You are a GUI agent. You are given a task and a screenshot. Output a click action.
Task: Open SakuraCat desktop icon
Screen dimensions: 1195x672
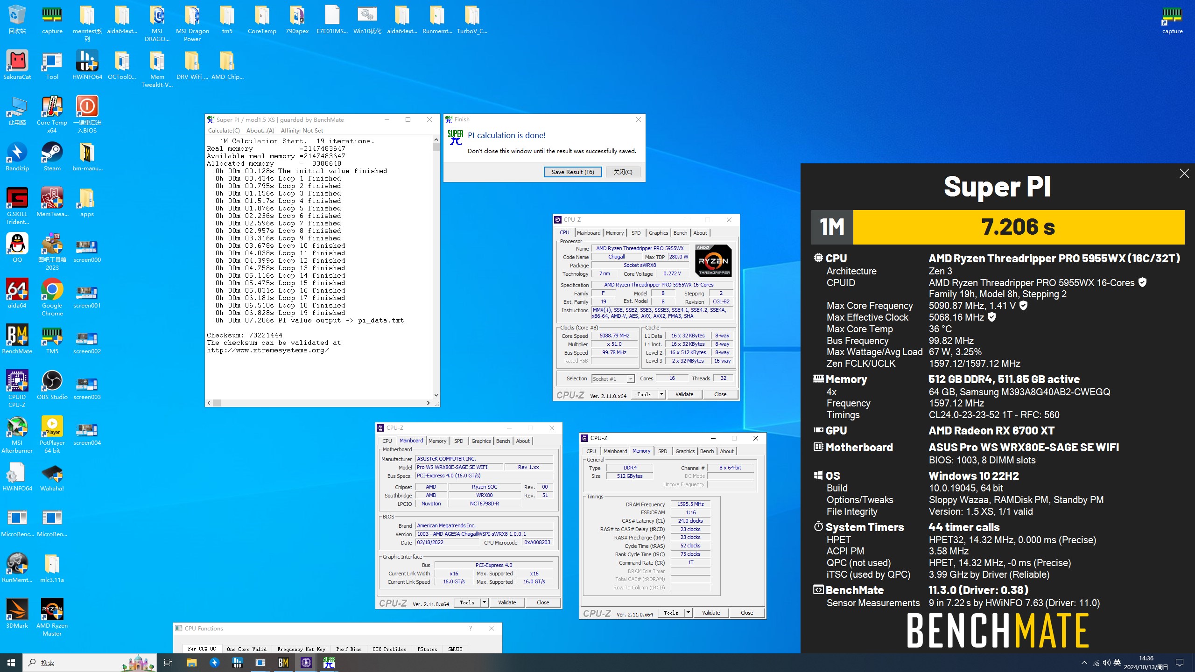click(17, 65)
